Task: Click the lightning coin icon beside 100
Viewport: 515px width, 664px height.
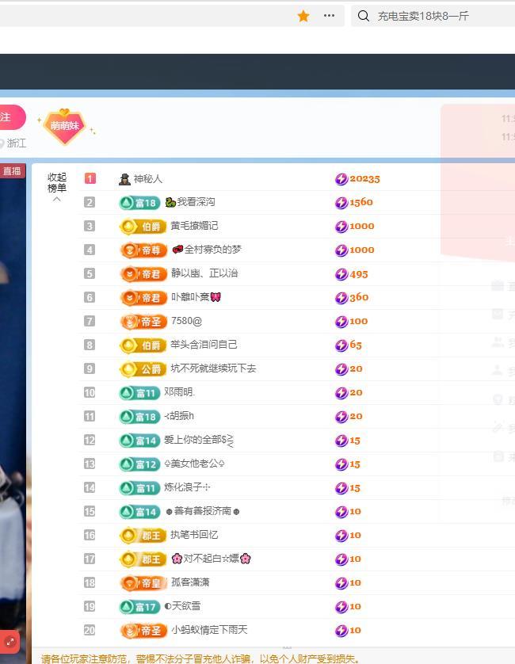Action: [341, 322]
